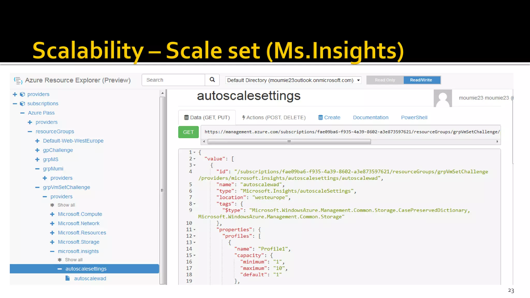Collapse the grpMumi resource group

tap(38, 169)
